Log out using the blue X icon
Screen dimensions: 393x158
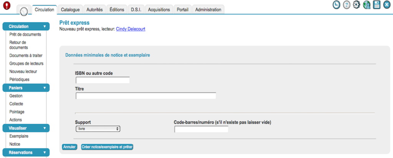[x=386, y=5]
